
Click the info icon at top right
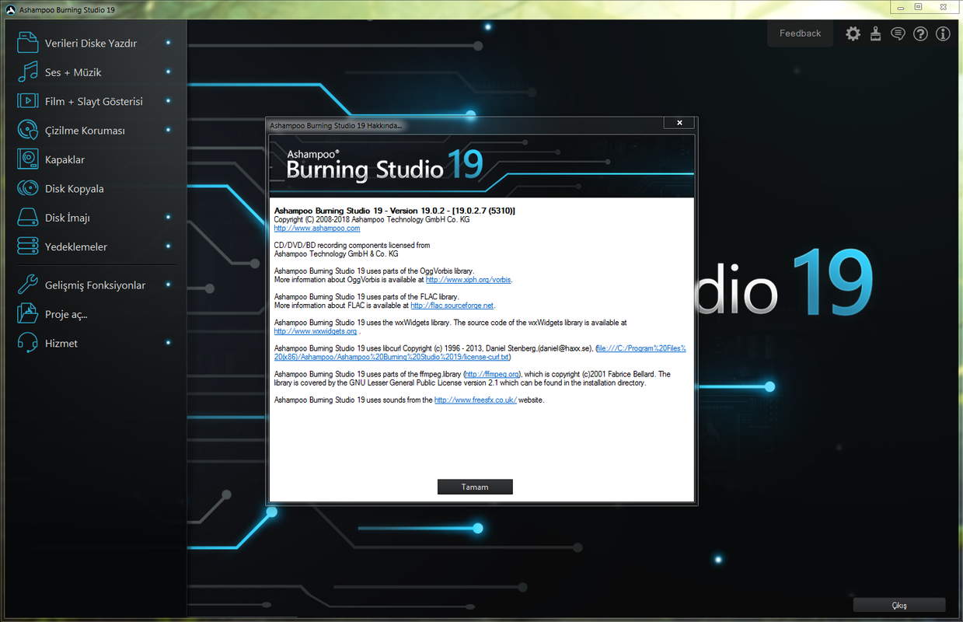click(x=943, y=33)
